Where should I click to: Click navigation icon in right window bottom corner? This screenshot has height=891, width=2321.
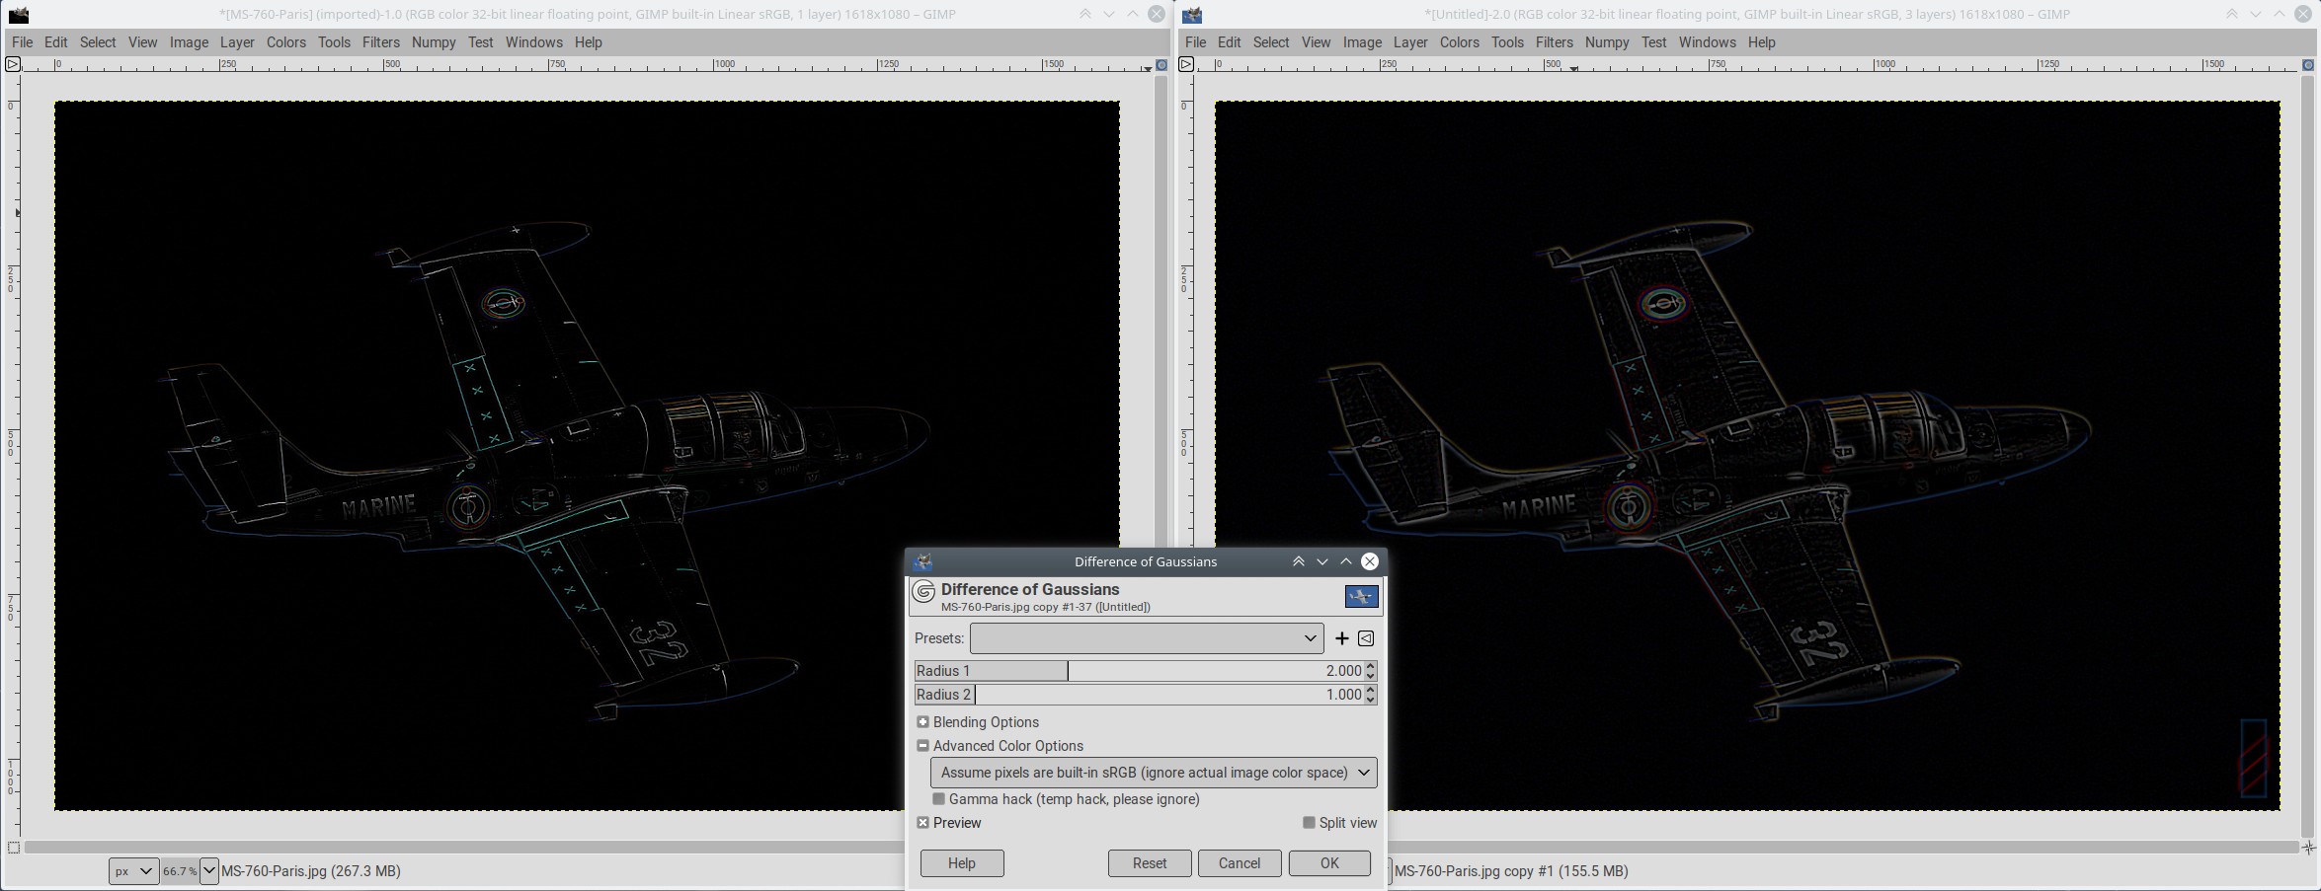(2308, 848)
